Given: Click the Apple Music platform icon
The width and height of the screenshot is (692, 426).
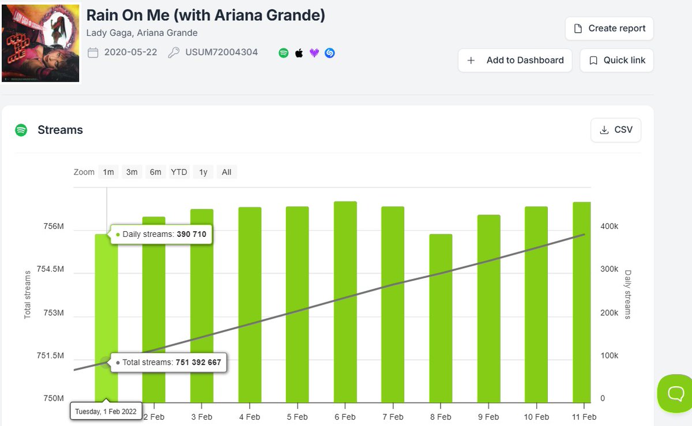Looking at the screenshot, I should coord(299,53).
